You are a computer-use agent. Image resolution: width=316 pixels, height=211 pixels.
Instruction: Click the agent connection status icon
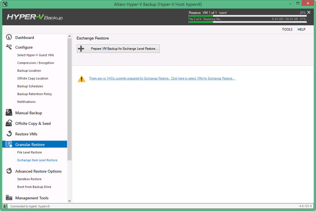[x=6, y=206]
